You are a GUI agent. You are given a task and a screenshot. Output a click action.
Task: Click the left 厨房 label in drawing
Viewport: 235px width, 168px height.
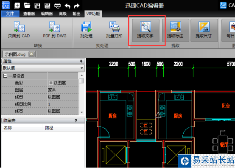[112, 116]
